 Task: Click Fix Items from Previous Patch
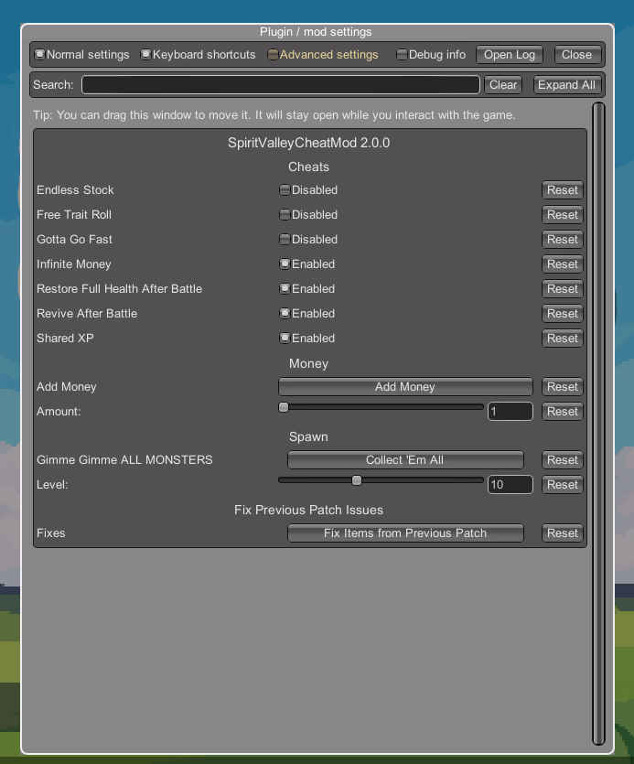tap(405, 533)
